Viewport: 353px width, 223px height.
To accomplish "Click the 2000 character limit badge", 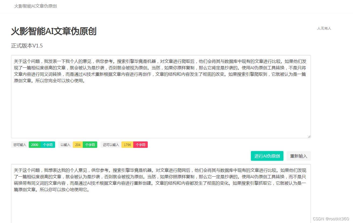I will (x=35, y=145).
